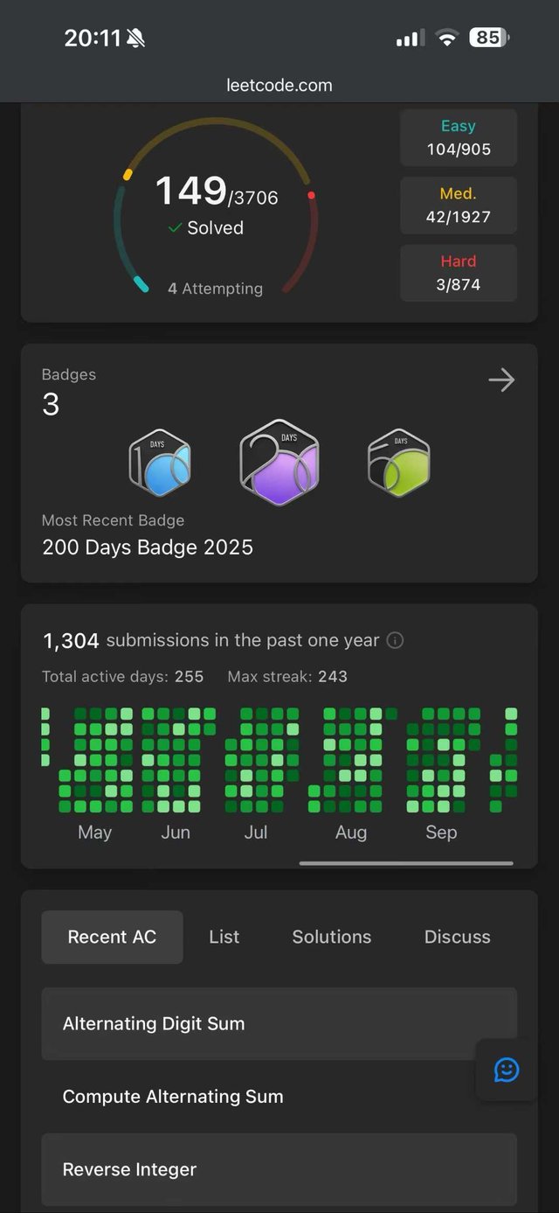Switch to the Recent AC tab

tap(112, 937)
